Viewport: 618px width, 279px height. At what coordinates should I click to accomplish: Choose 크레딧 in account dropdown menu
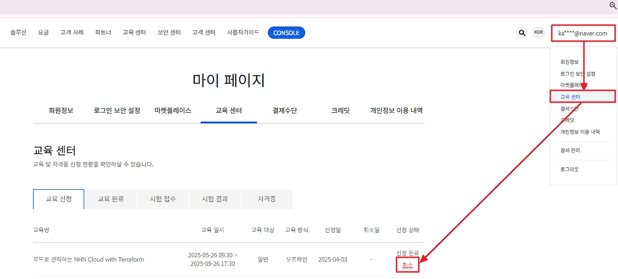click(567, 120)
